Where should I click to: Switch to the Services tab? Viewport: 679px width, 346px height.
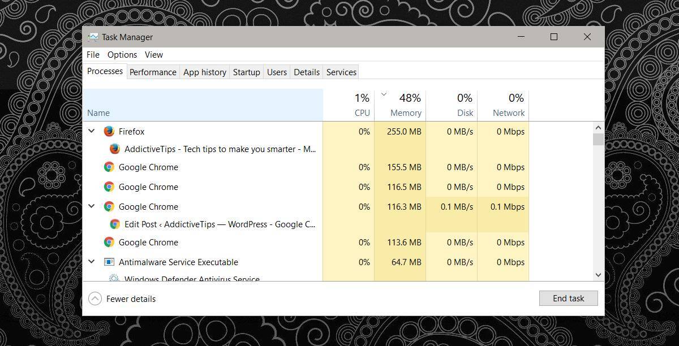point(341,72)
